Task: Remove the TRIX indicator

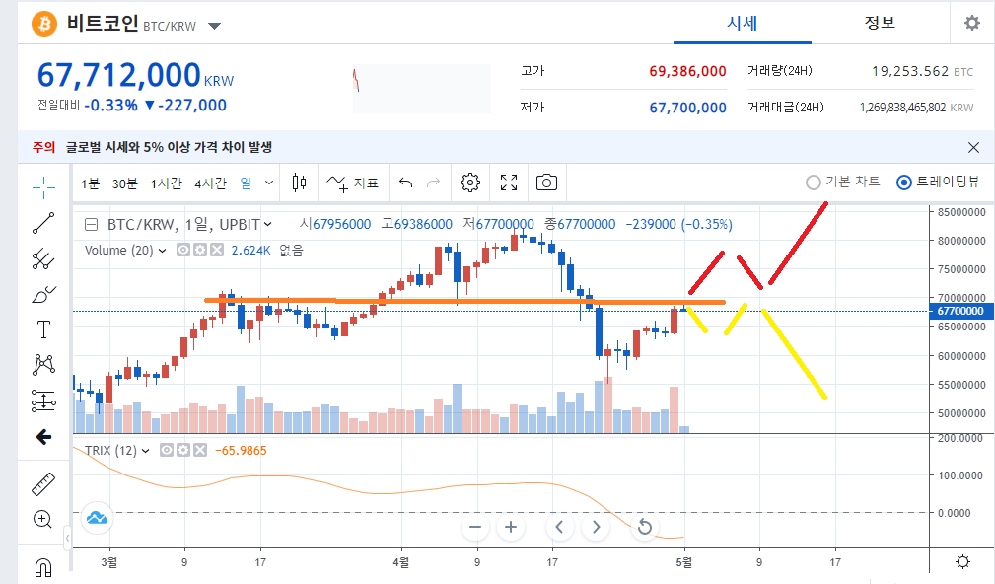Action: pos(200,450)
